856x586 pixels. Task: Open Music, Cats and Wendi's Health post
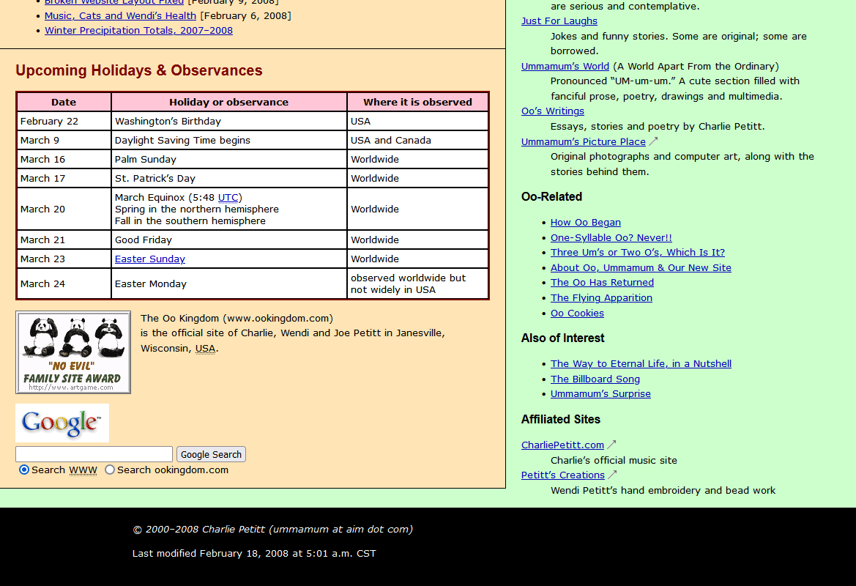120,15
